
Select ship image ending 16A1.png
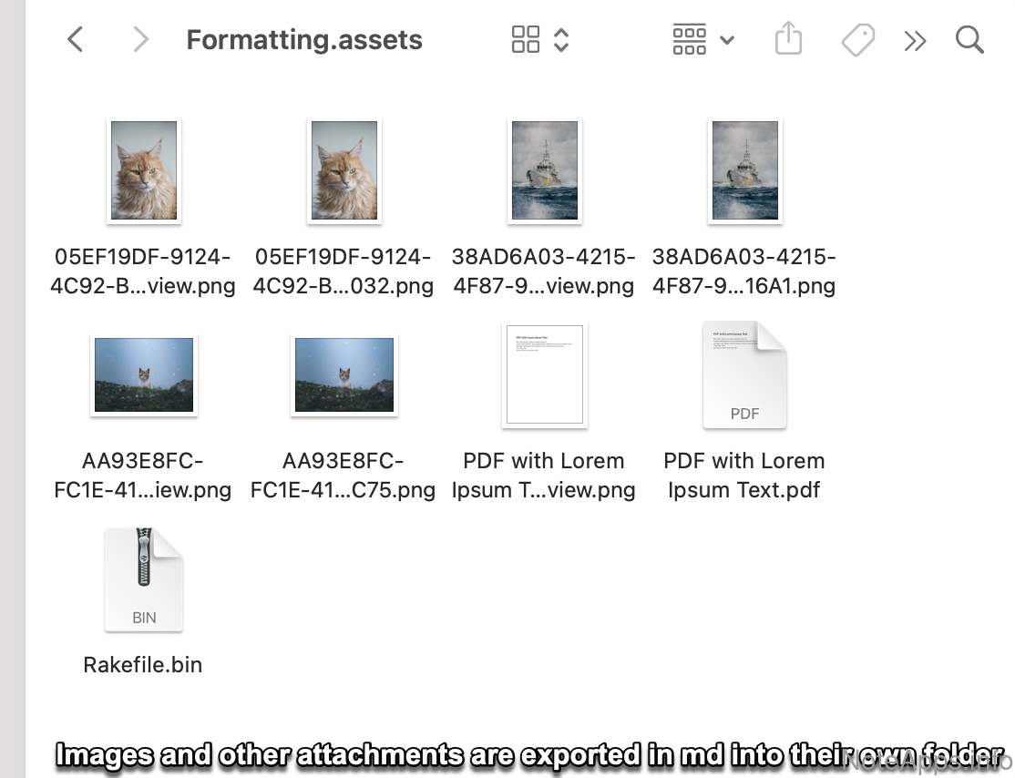click(744, 171)
